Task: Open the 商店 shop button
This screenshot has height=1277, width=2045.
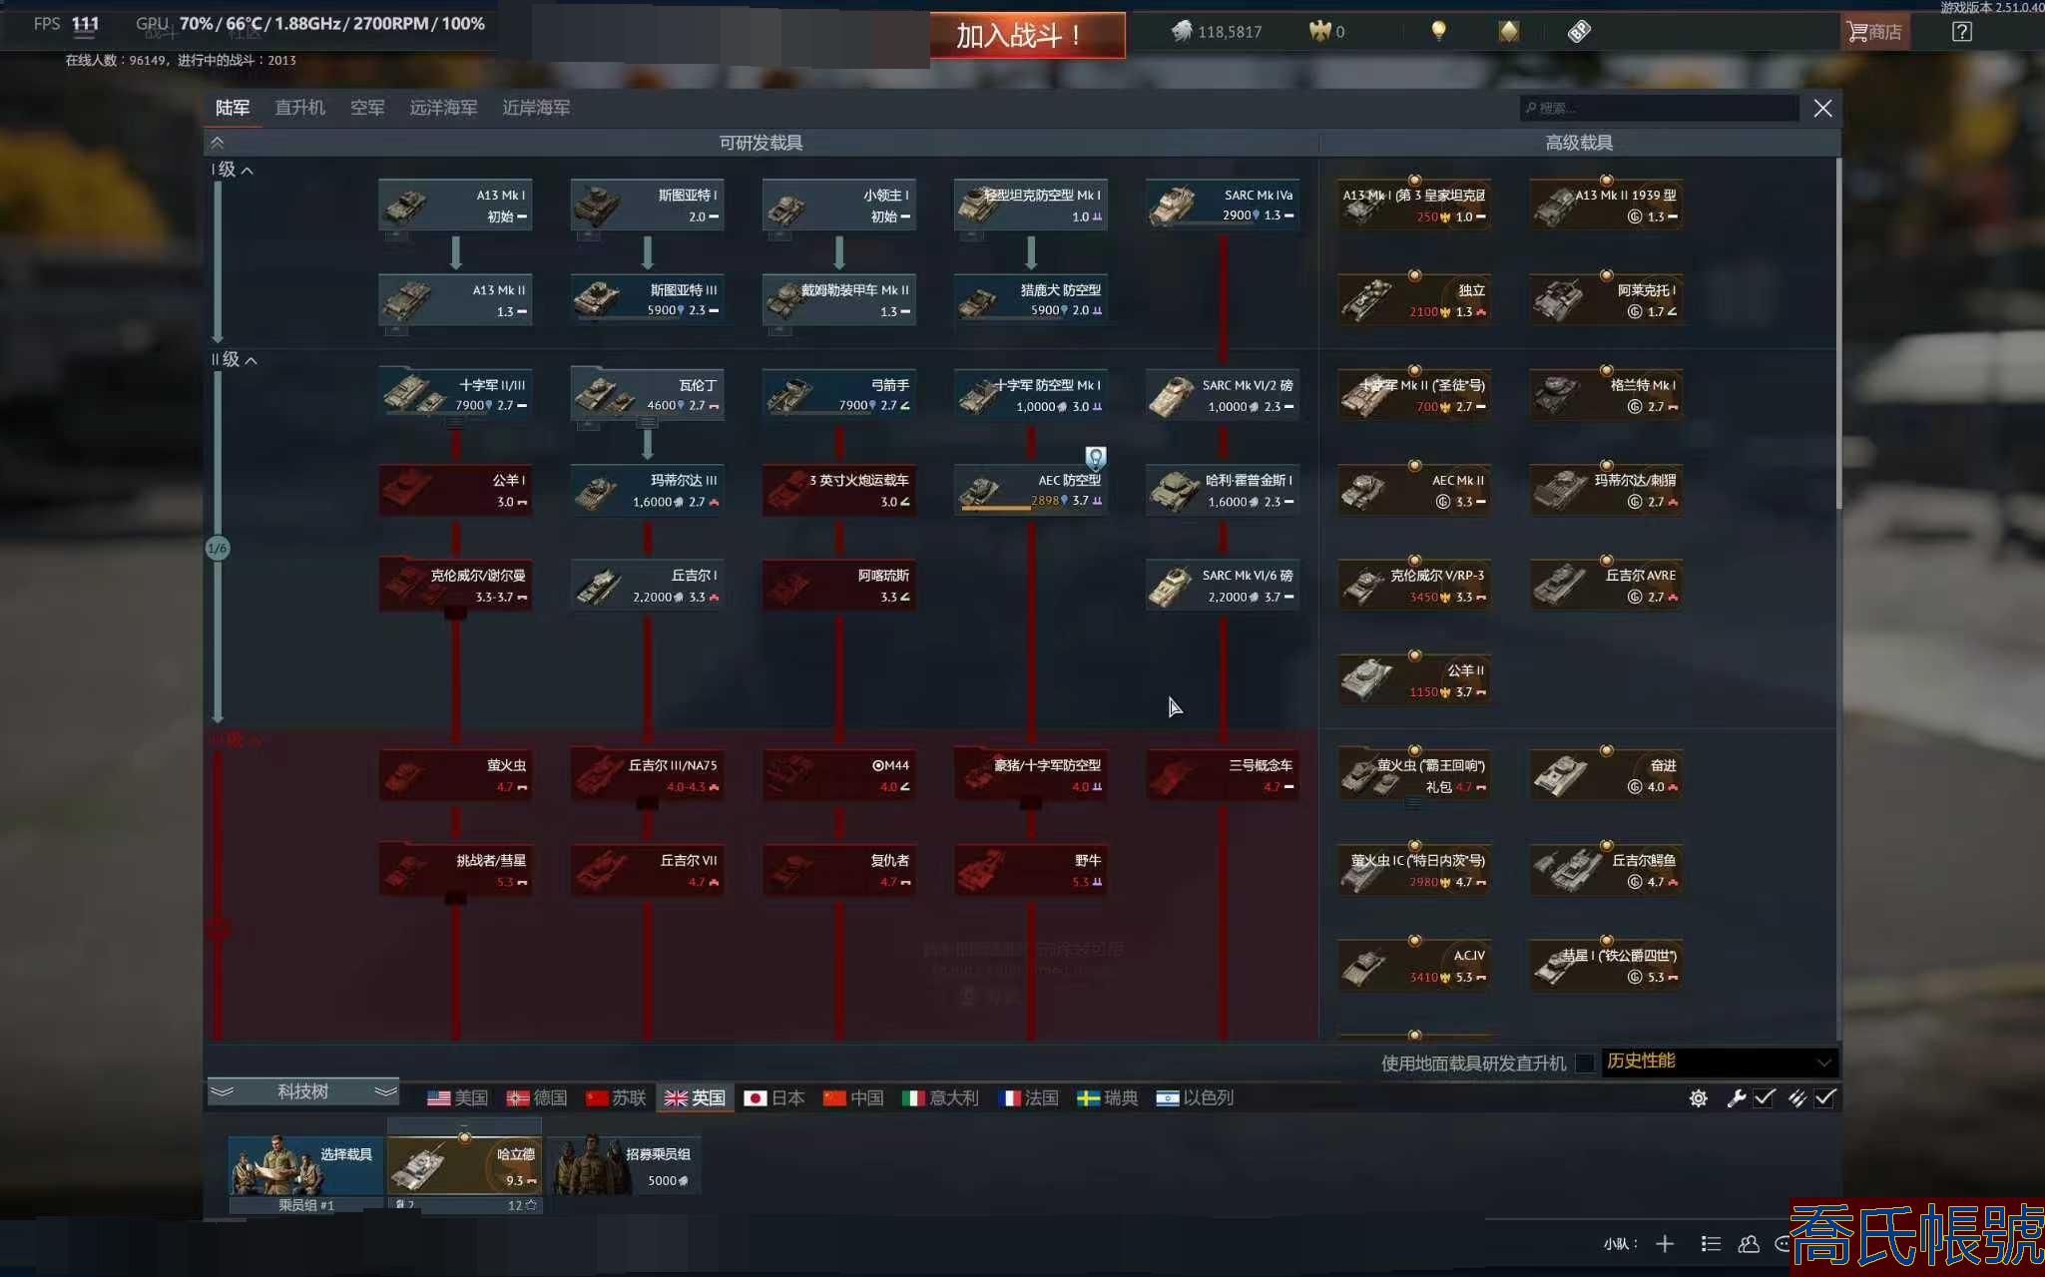Action: [1874, 32]
